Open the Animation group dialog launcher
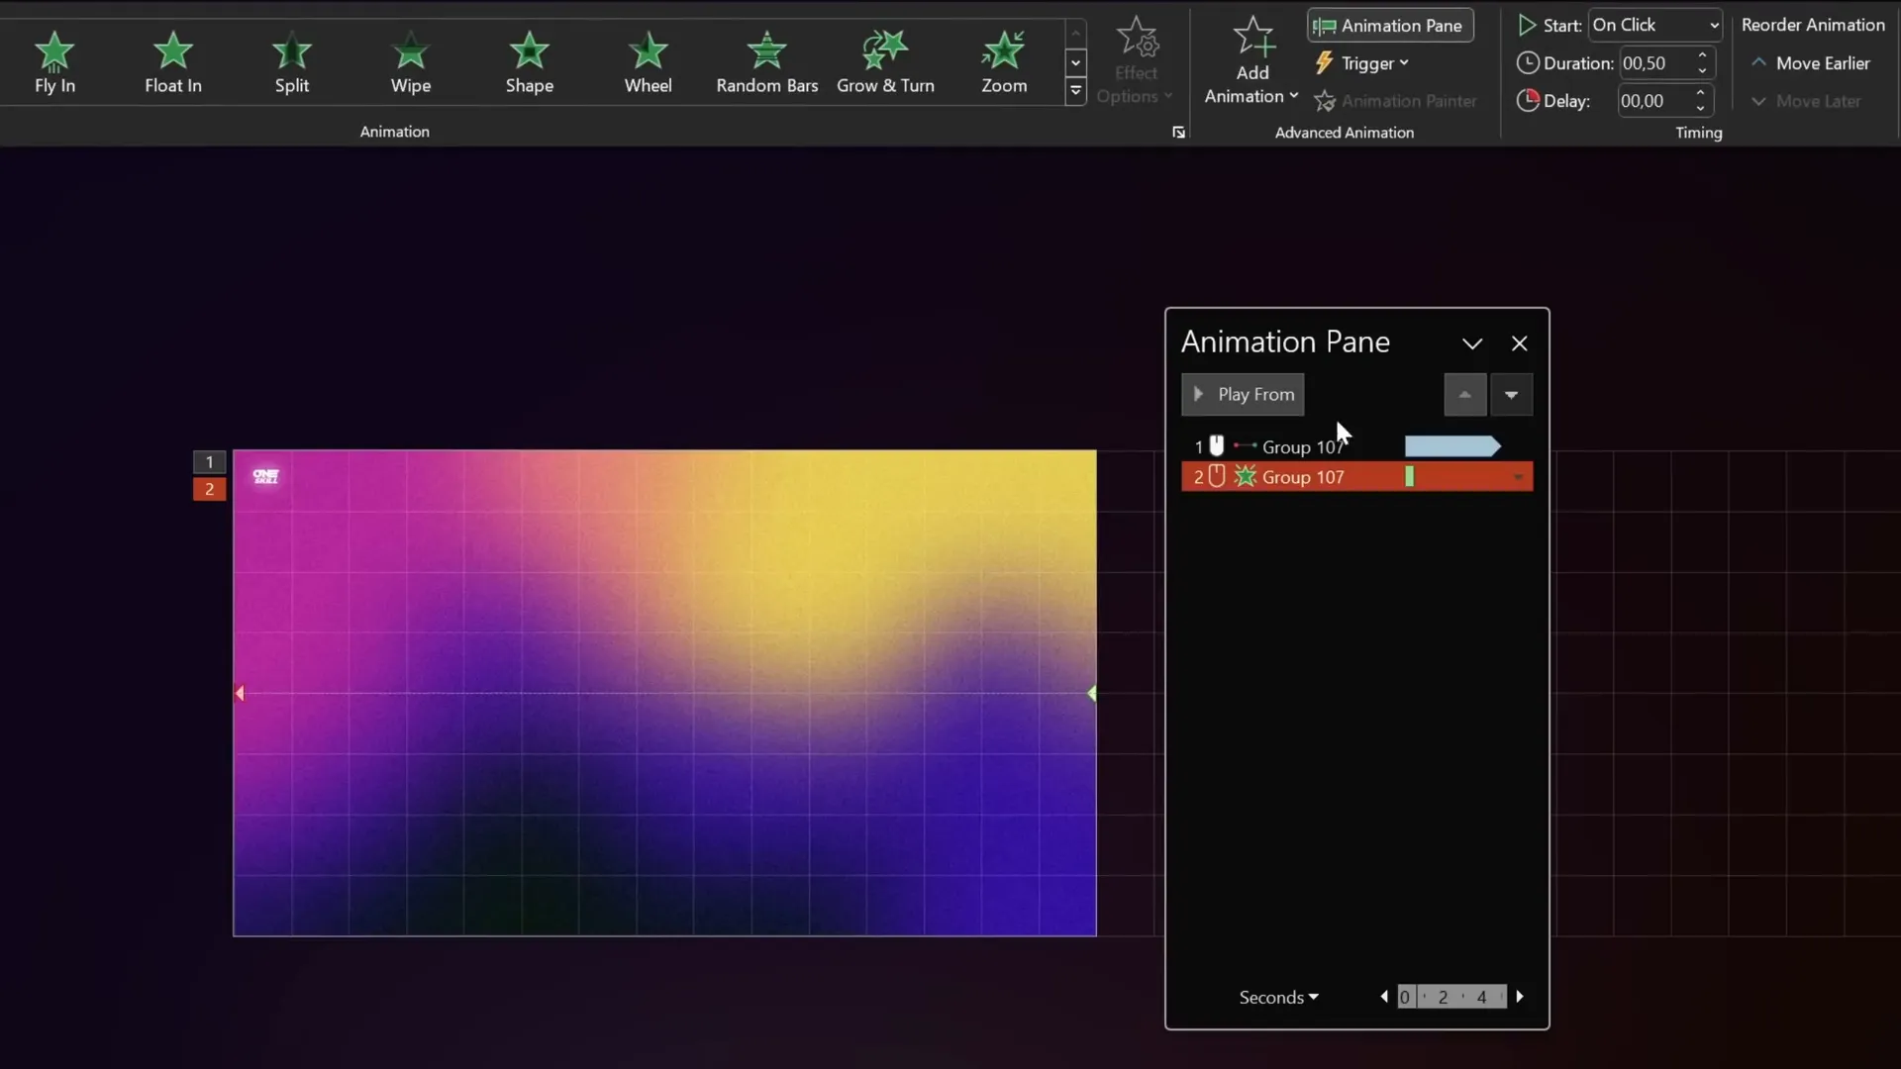This screenshot has width=1901, height=1069. click(x=1178, y=132)
